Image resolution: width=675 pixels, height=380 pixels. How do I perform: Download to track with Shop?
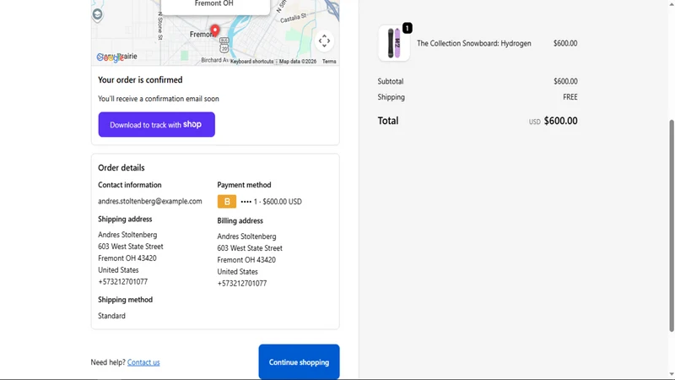pyautogui.click(x=157, y=124)
